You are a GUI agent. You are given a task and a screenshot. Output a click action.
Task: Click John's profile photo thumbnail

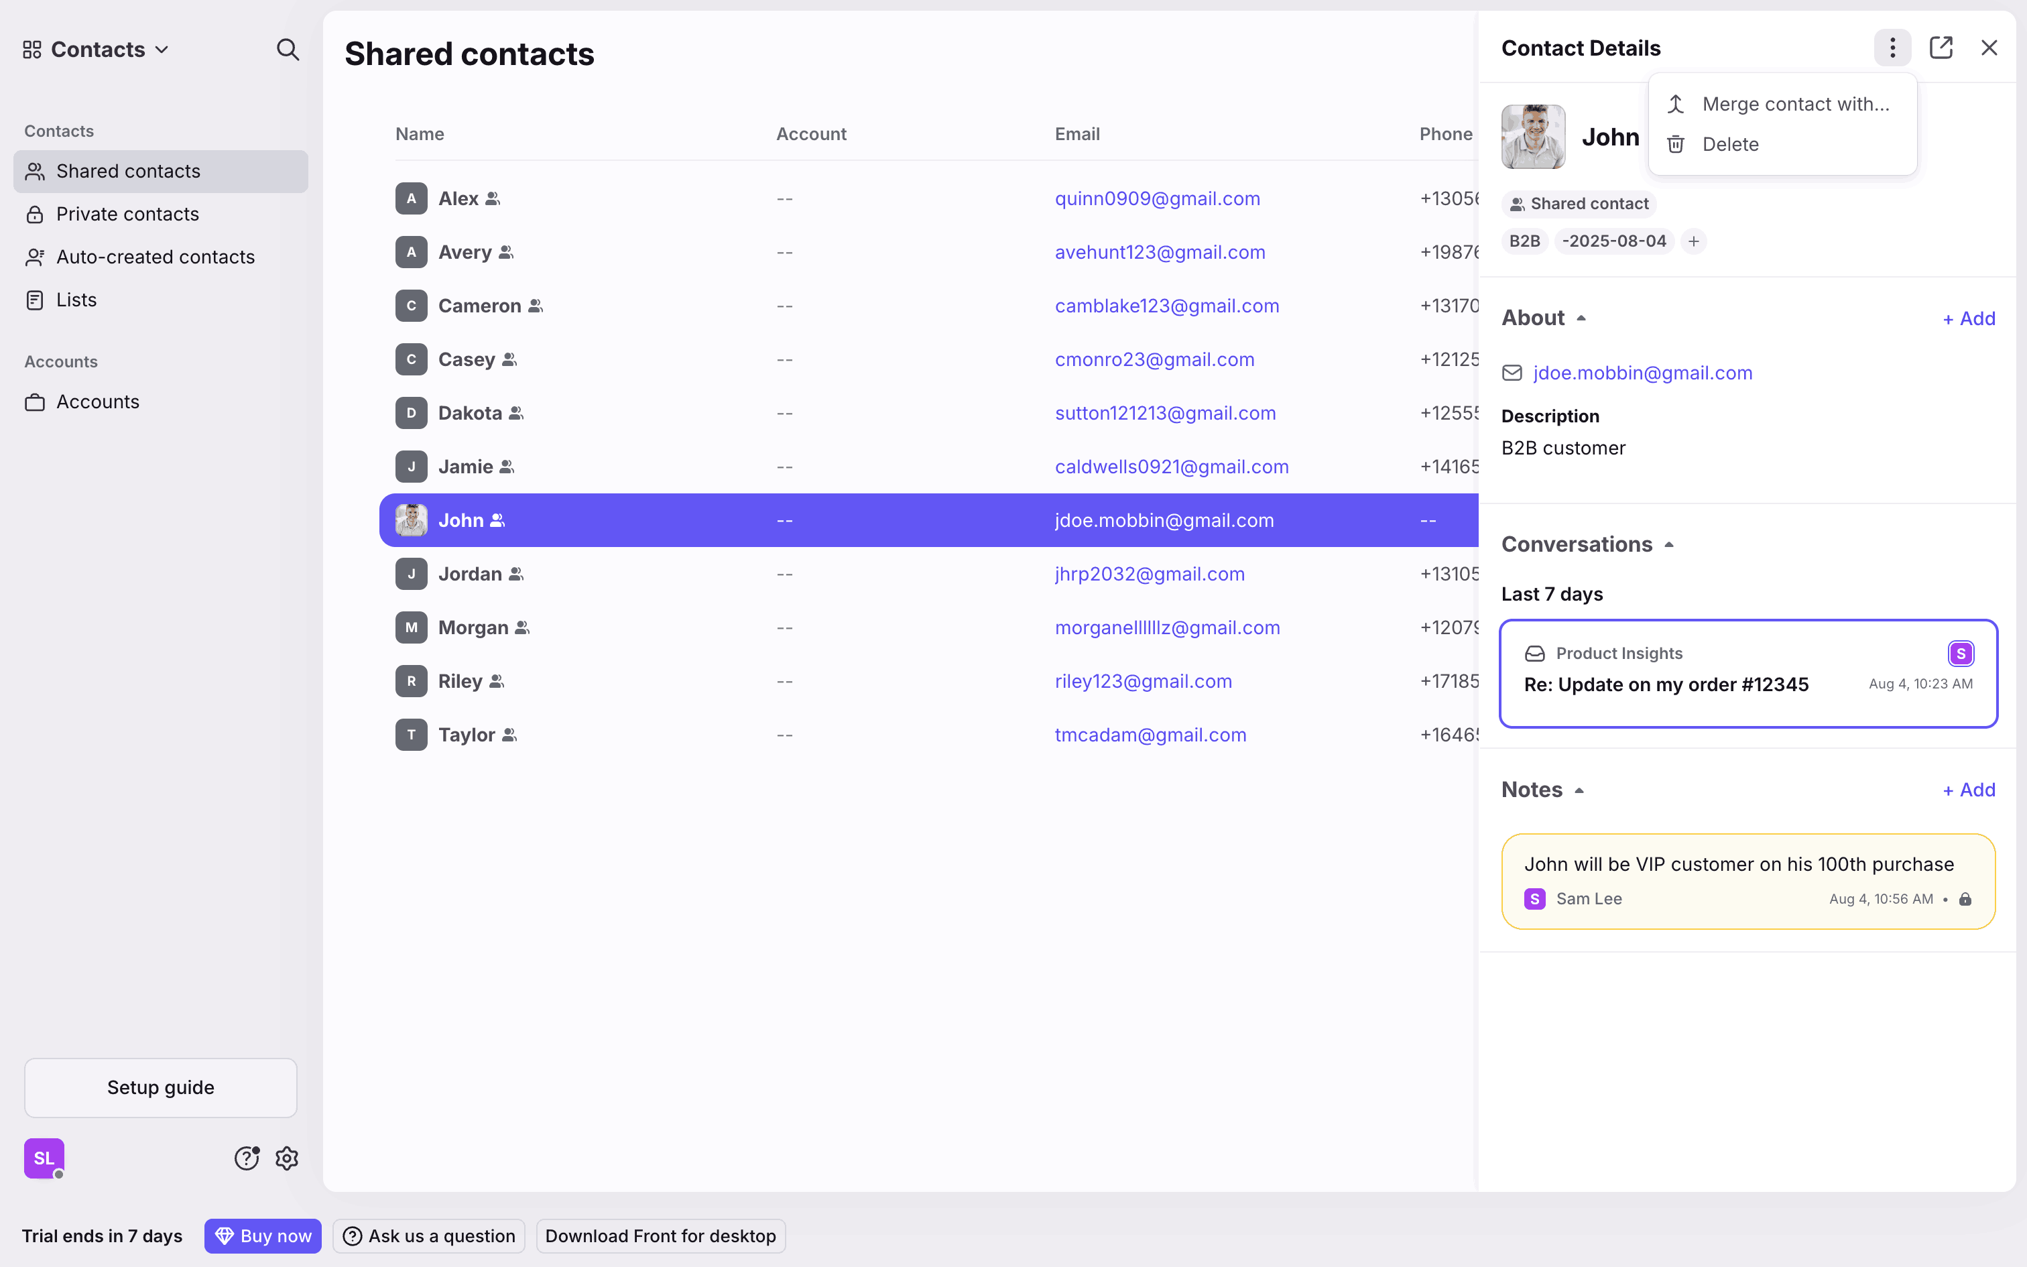point(1533,137)
